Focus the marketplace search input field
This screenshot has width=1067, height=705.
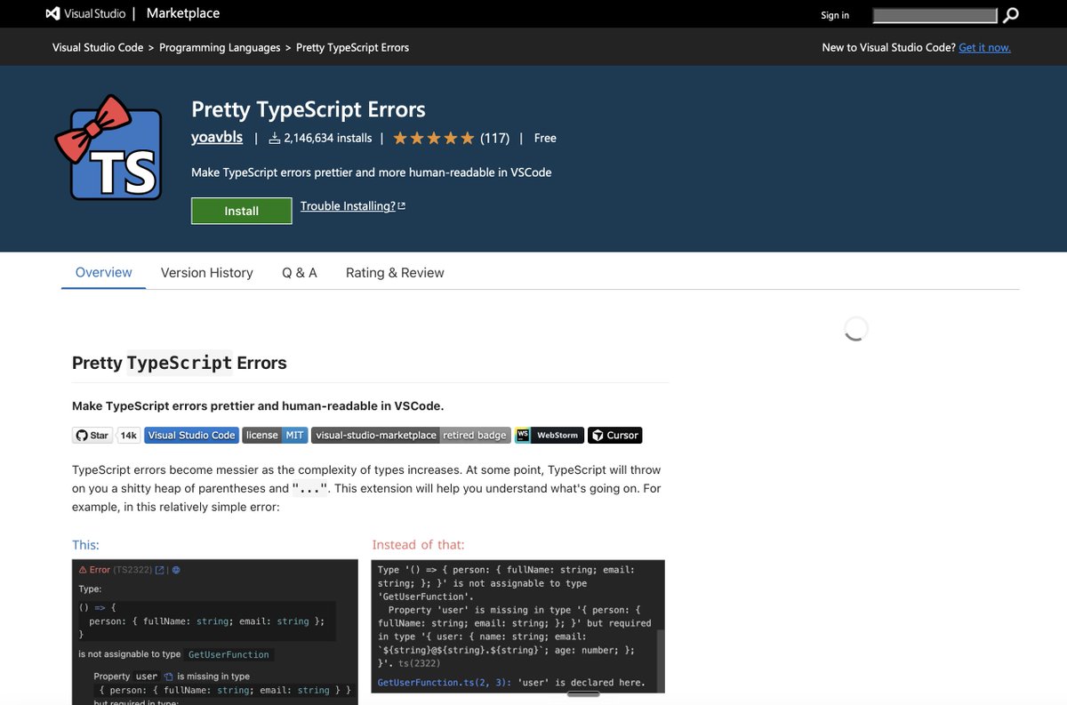[x=935, y=15]
